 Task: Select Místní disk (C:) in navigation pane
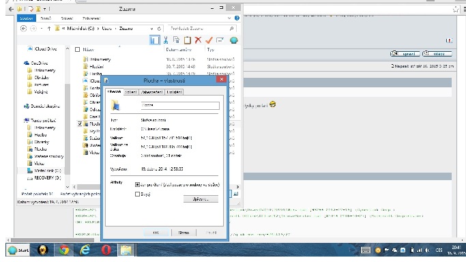click(44, 171)
